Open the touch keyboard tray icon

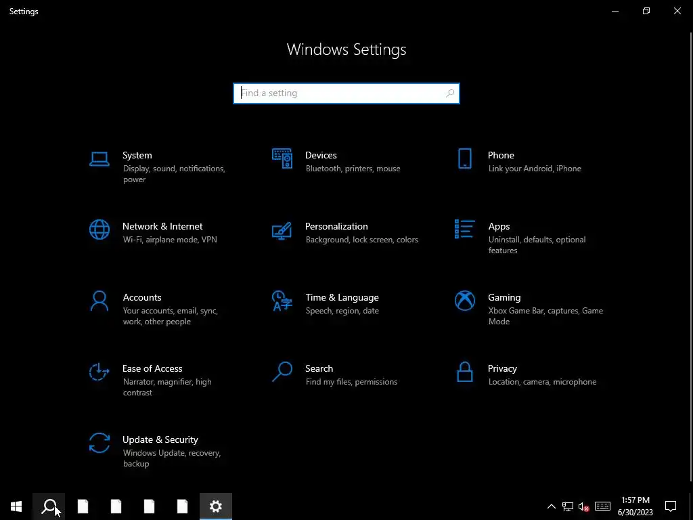click(602, 506)
